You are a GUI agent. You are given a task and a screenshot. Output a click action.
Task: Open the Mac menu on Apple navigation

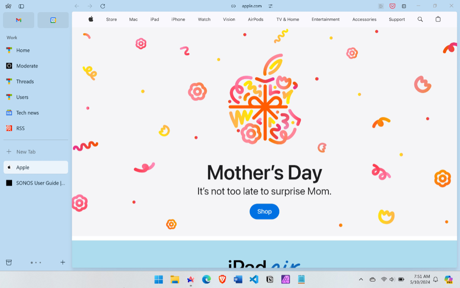tap(133, 19)
